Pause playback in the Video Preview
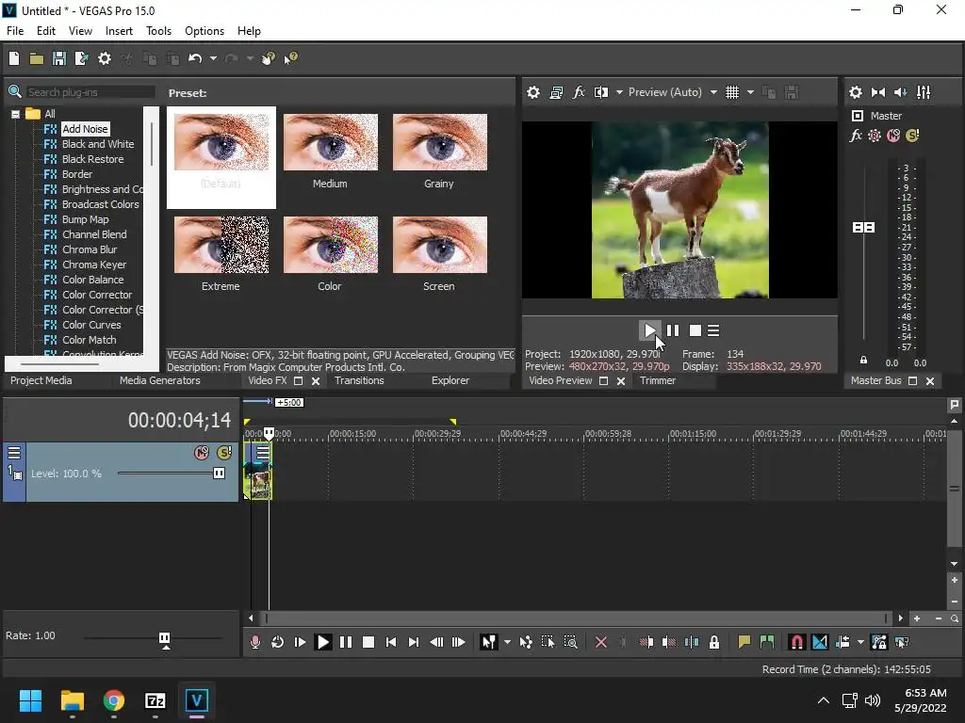Image resolution: width=965 pixels, height=723 pixels. click(673, 330)
